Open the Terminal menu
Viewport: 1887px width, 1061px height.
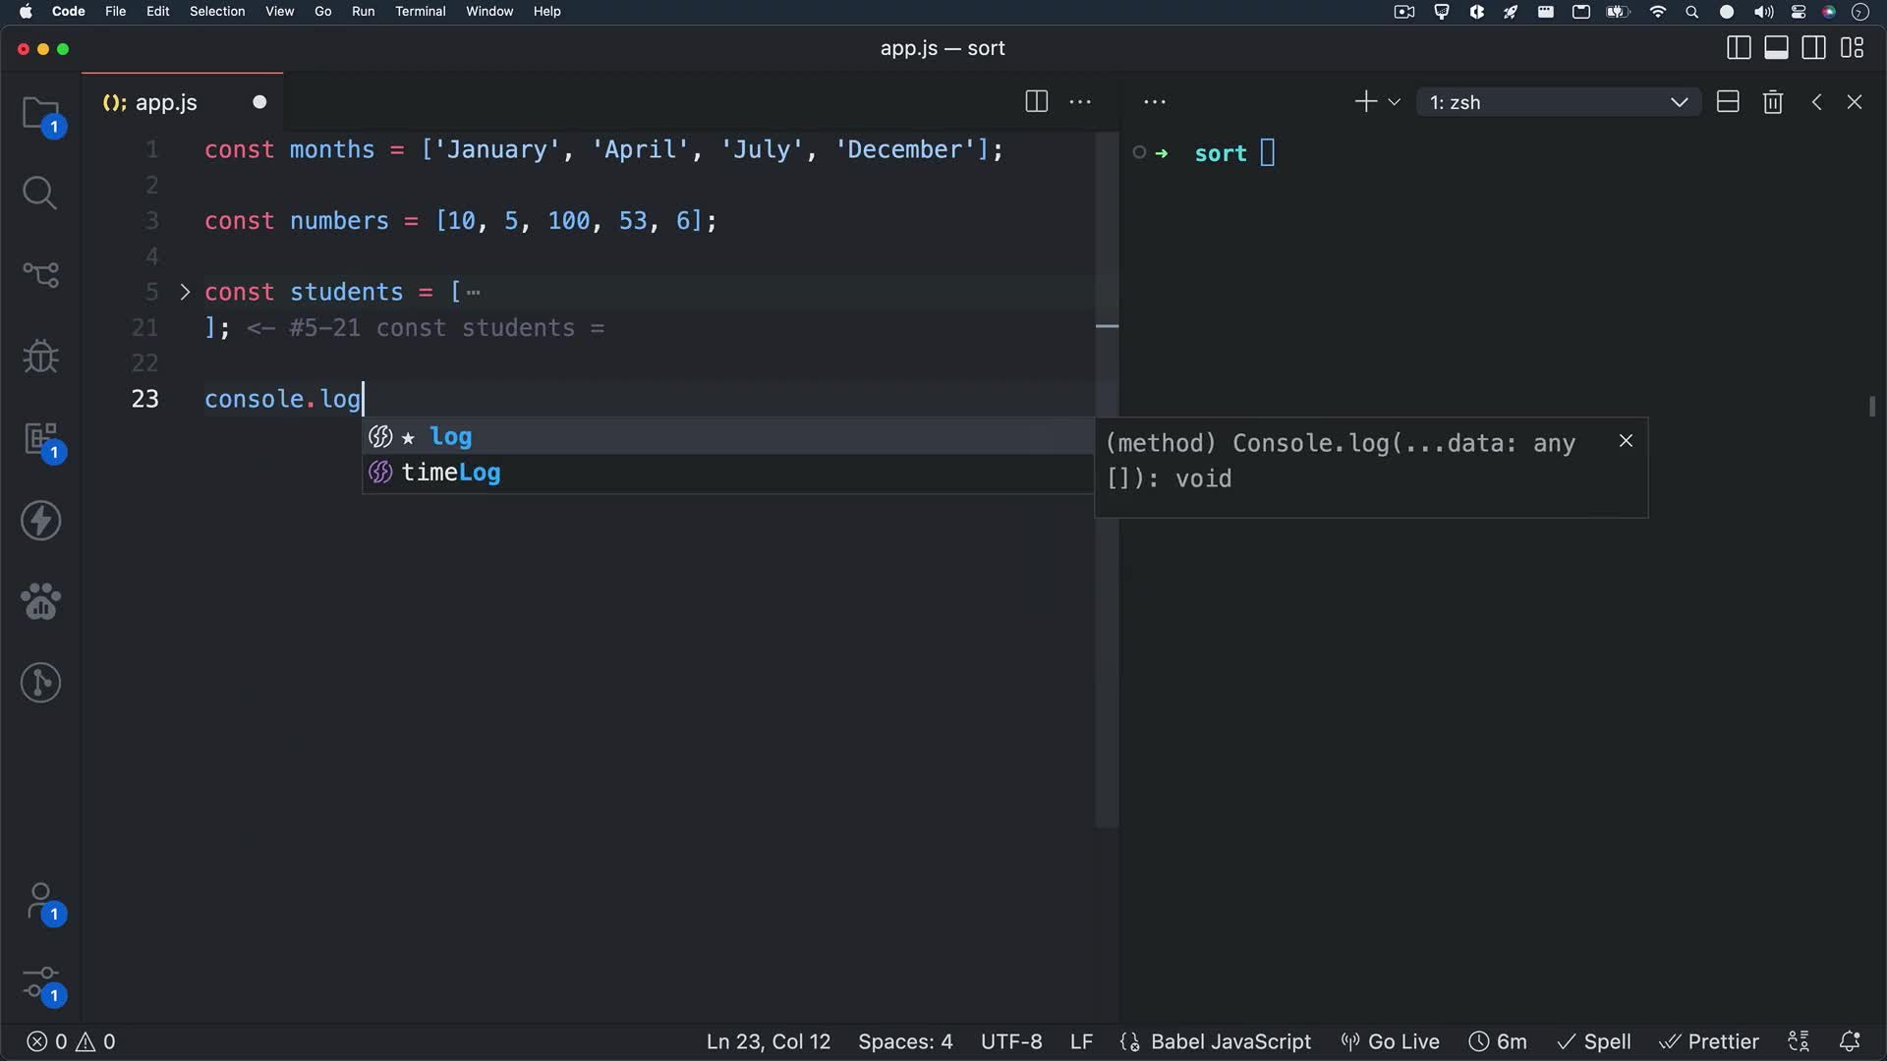click(420, 11)
